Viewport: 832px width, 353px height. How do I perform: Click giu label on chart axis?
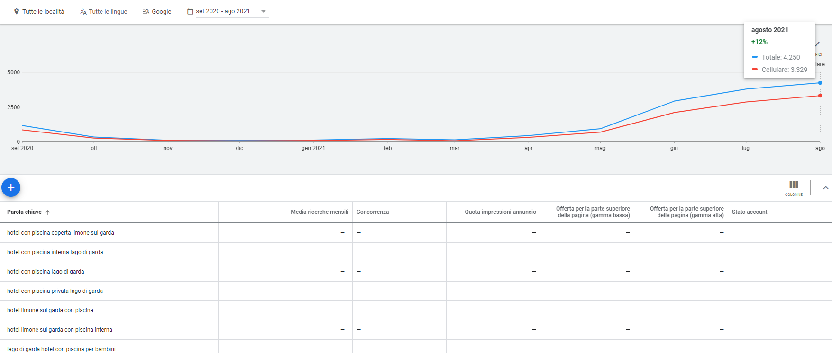pyautogui.click(x=674, y=148)
